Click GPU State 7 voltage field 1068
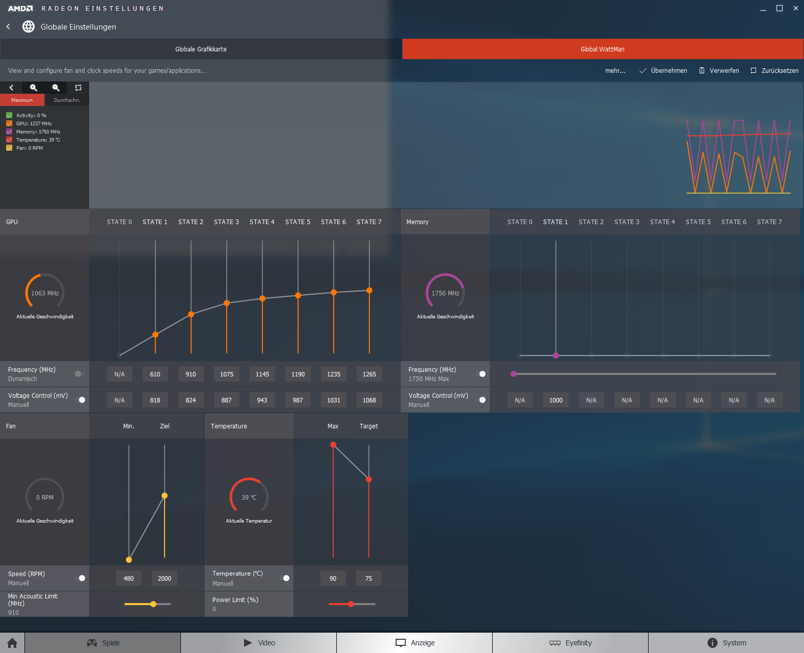This screenshot has width=804, height=653. click(369, 400)
